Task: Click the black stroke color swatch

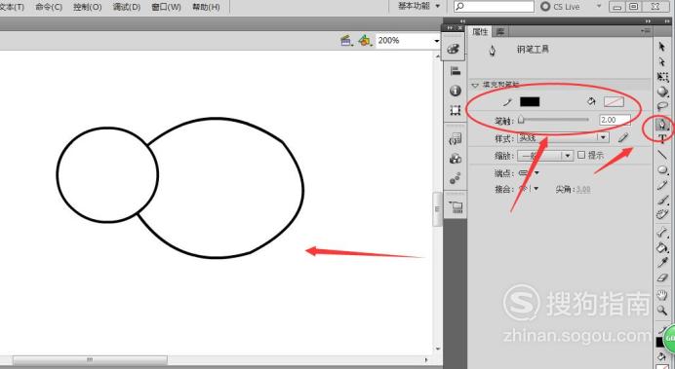Action: [530, 102]
